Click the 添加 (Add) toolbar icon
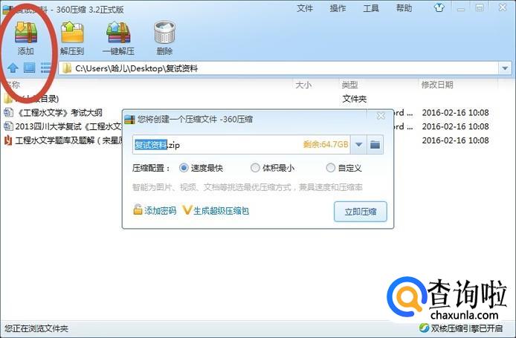This screenshot has height=338, width=516. click(x=26, y=32)
